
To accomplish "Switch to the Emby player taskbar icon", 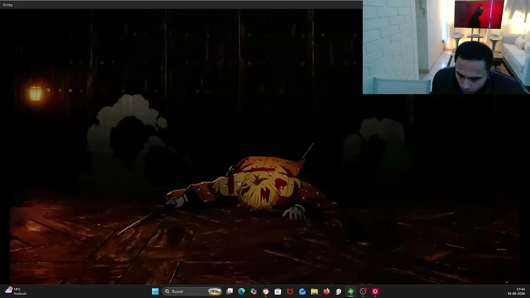I will pos(351,291).
